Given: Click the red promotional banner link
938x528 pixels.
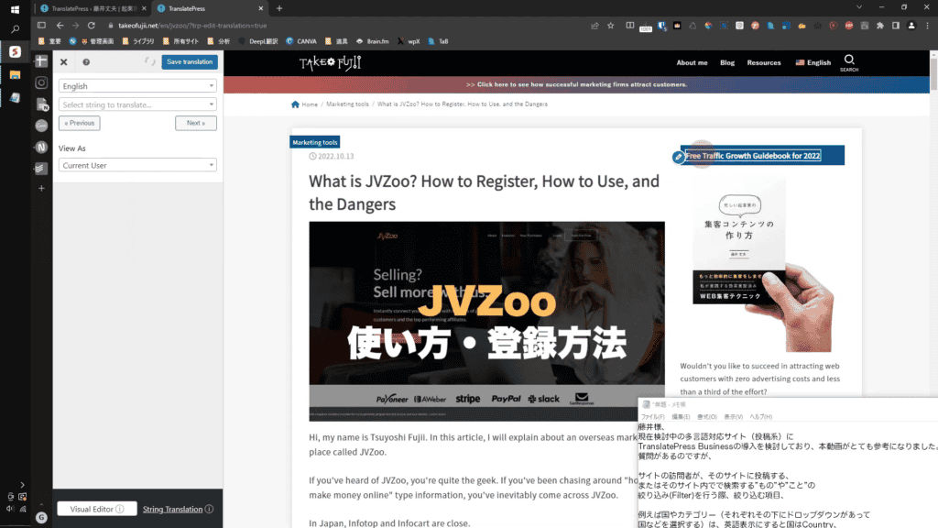Looking at the screenshot, I should 577,84.
